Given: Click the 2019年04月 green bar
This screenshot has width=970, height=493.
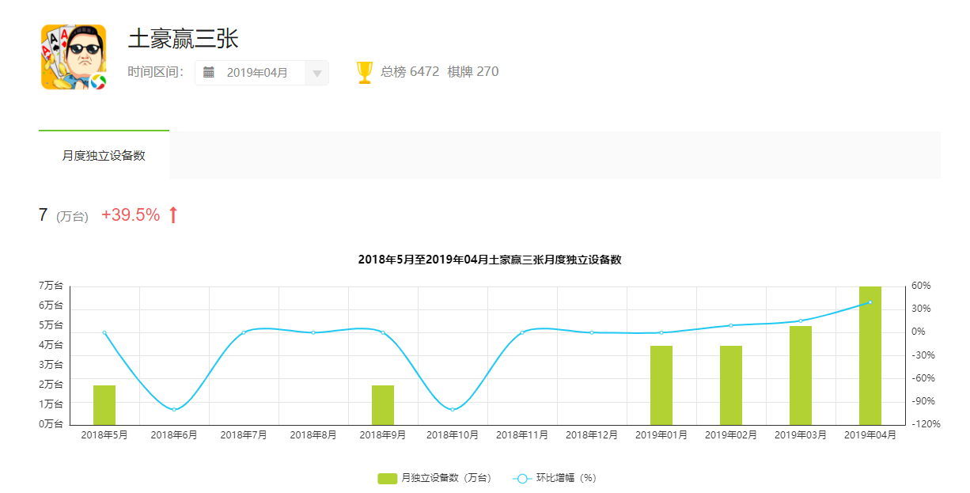Looking at the screenshot, I should click(870, 356).
